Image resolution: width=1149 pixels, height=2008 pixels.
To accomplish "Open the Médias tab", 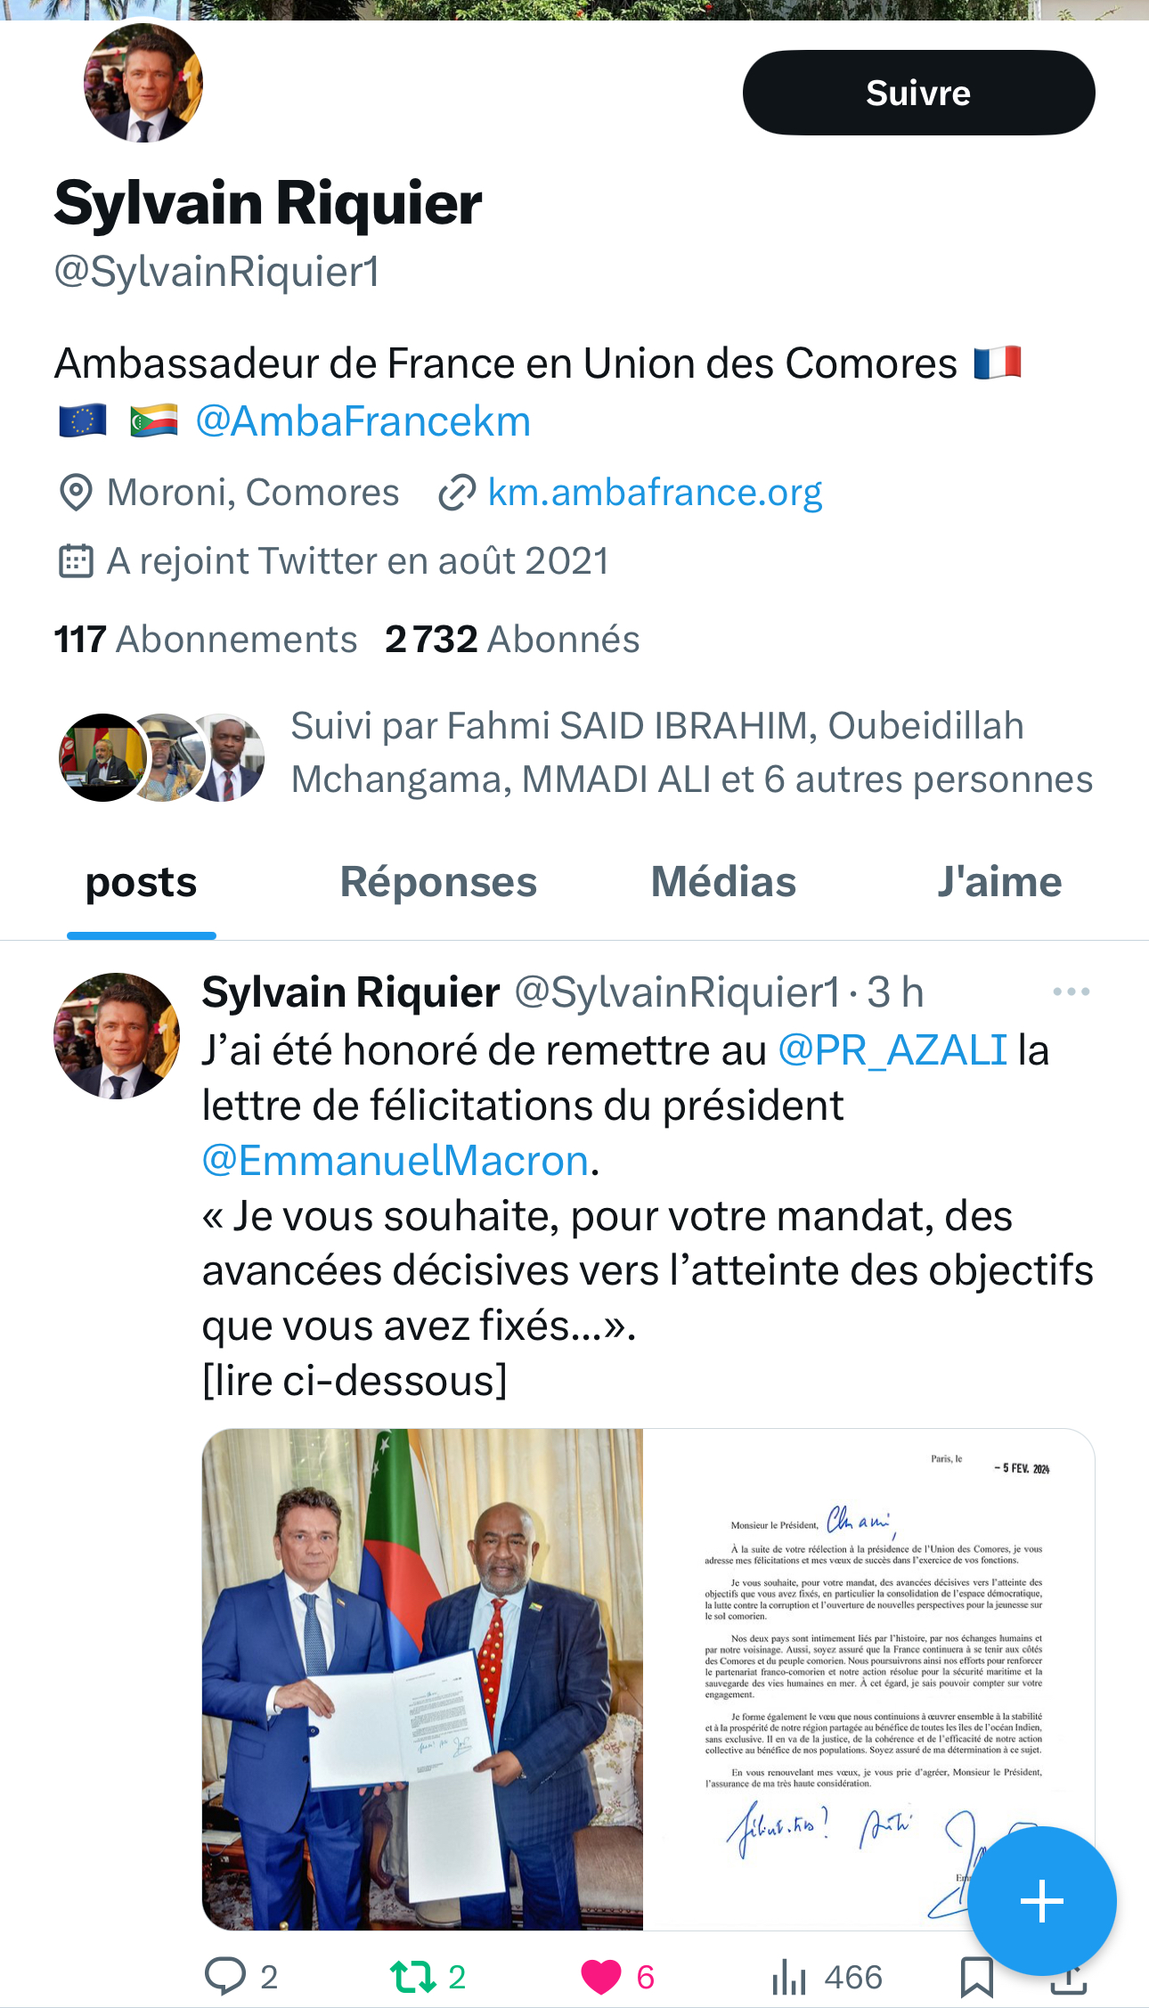I will click(723, 882).
